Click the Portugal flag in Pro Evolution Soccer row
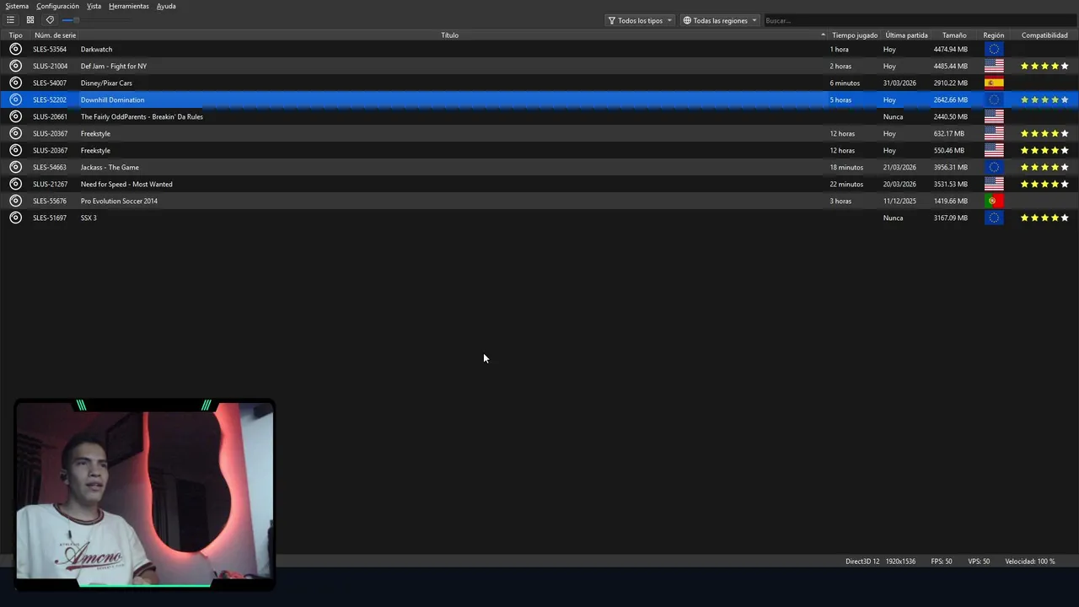 [994, 201]
